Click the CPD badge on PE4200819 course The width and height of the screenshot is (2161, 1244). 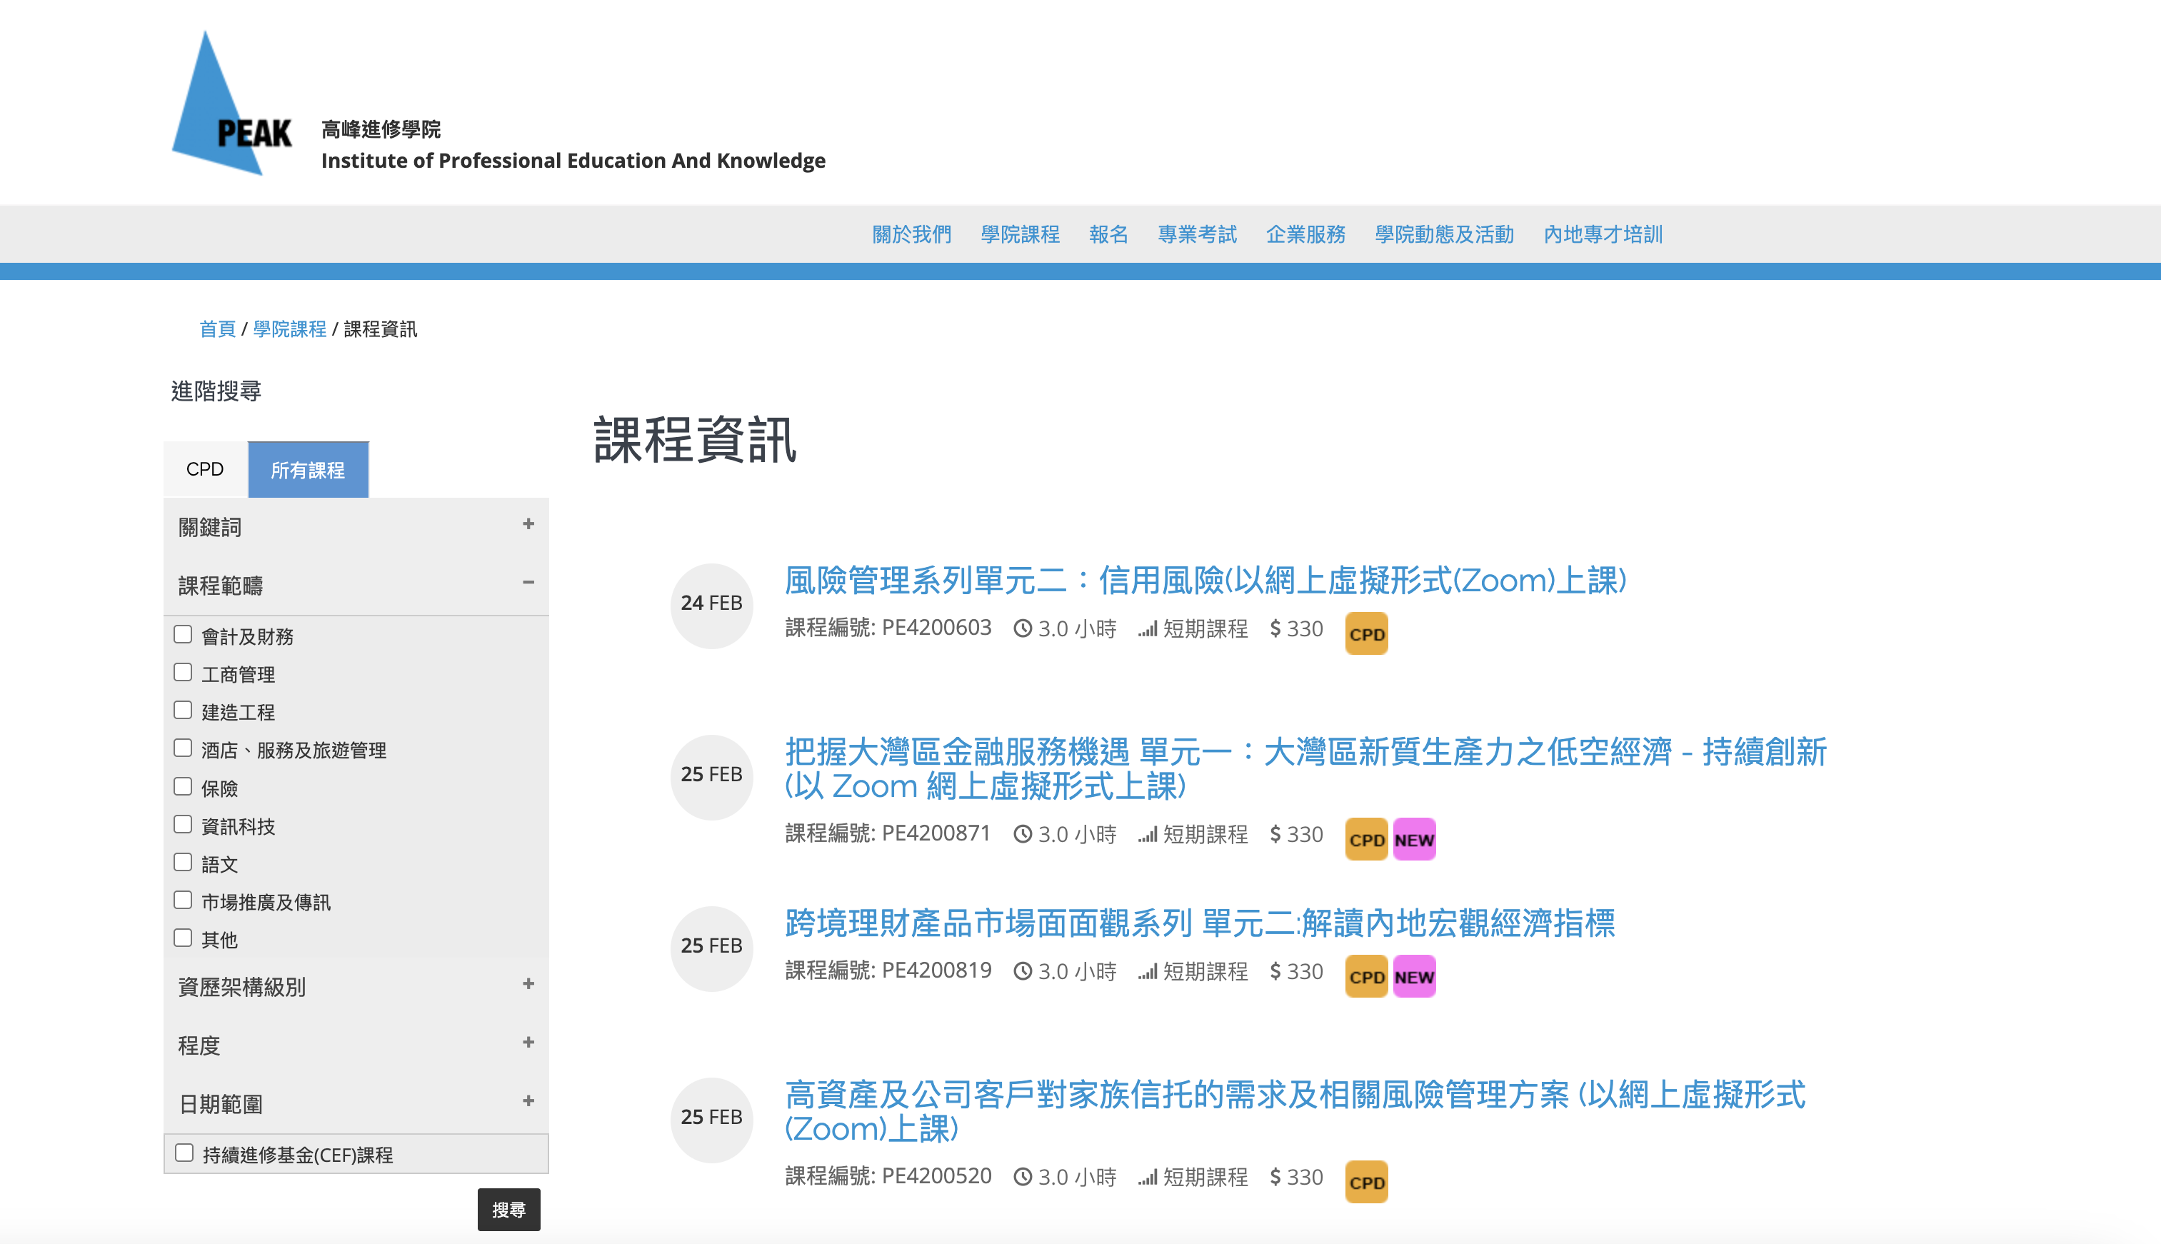1365,977
